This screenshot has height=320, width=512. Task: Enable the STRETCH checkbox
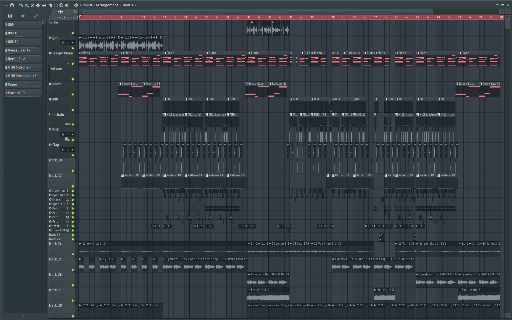(x=76, y=17)
